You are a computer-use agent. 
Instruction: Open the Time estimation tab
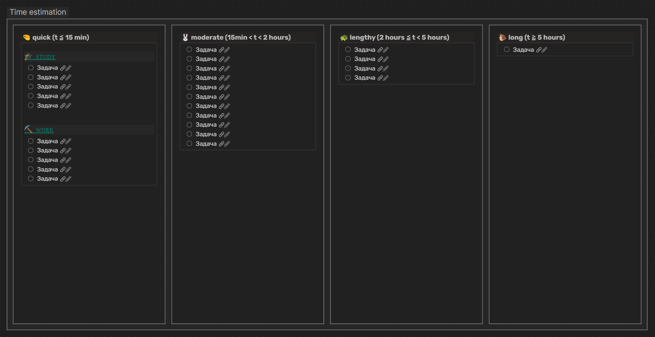38,12
